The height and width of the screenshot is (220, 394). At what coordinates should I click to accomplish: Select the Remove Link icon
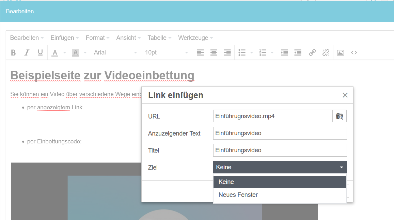[326, 52]
